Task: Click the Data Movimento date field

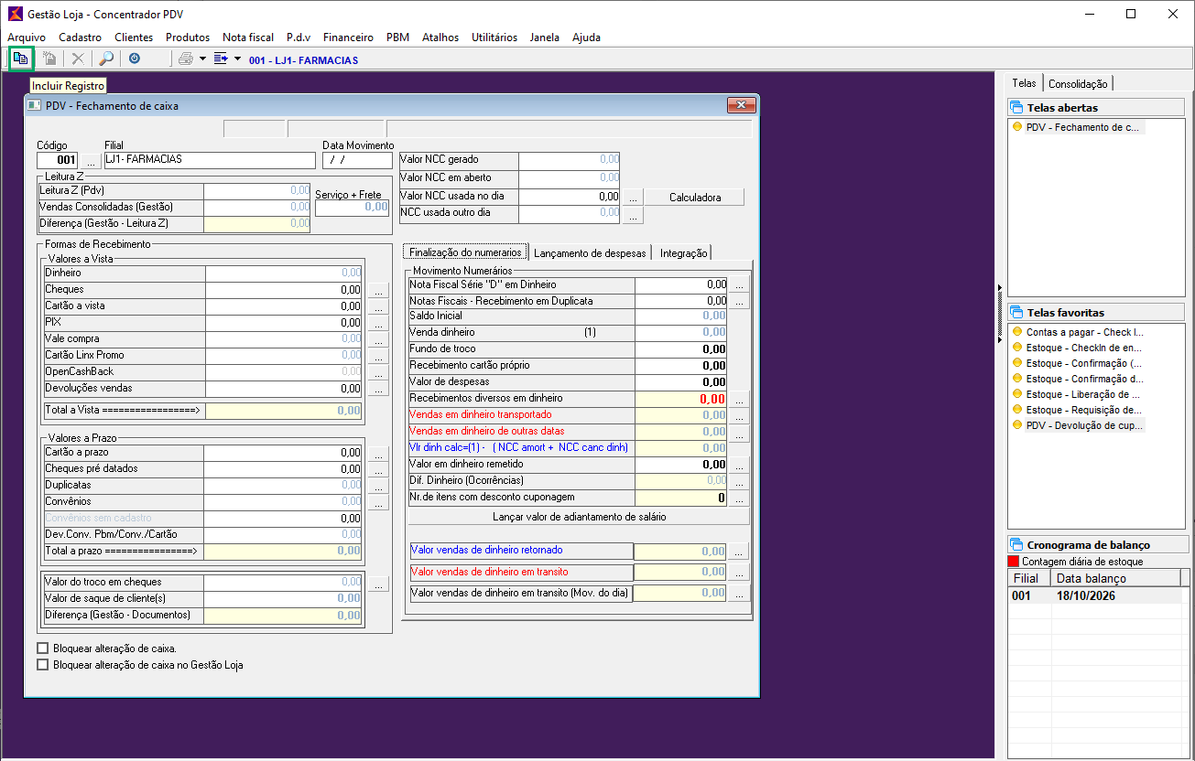Action: (357, 161)
